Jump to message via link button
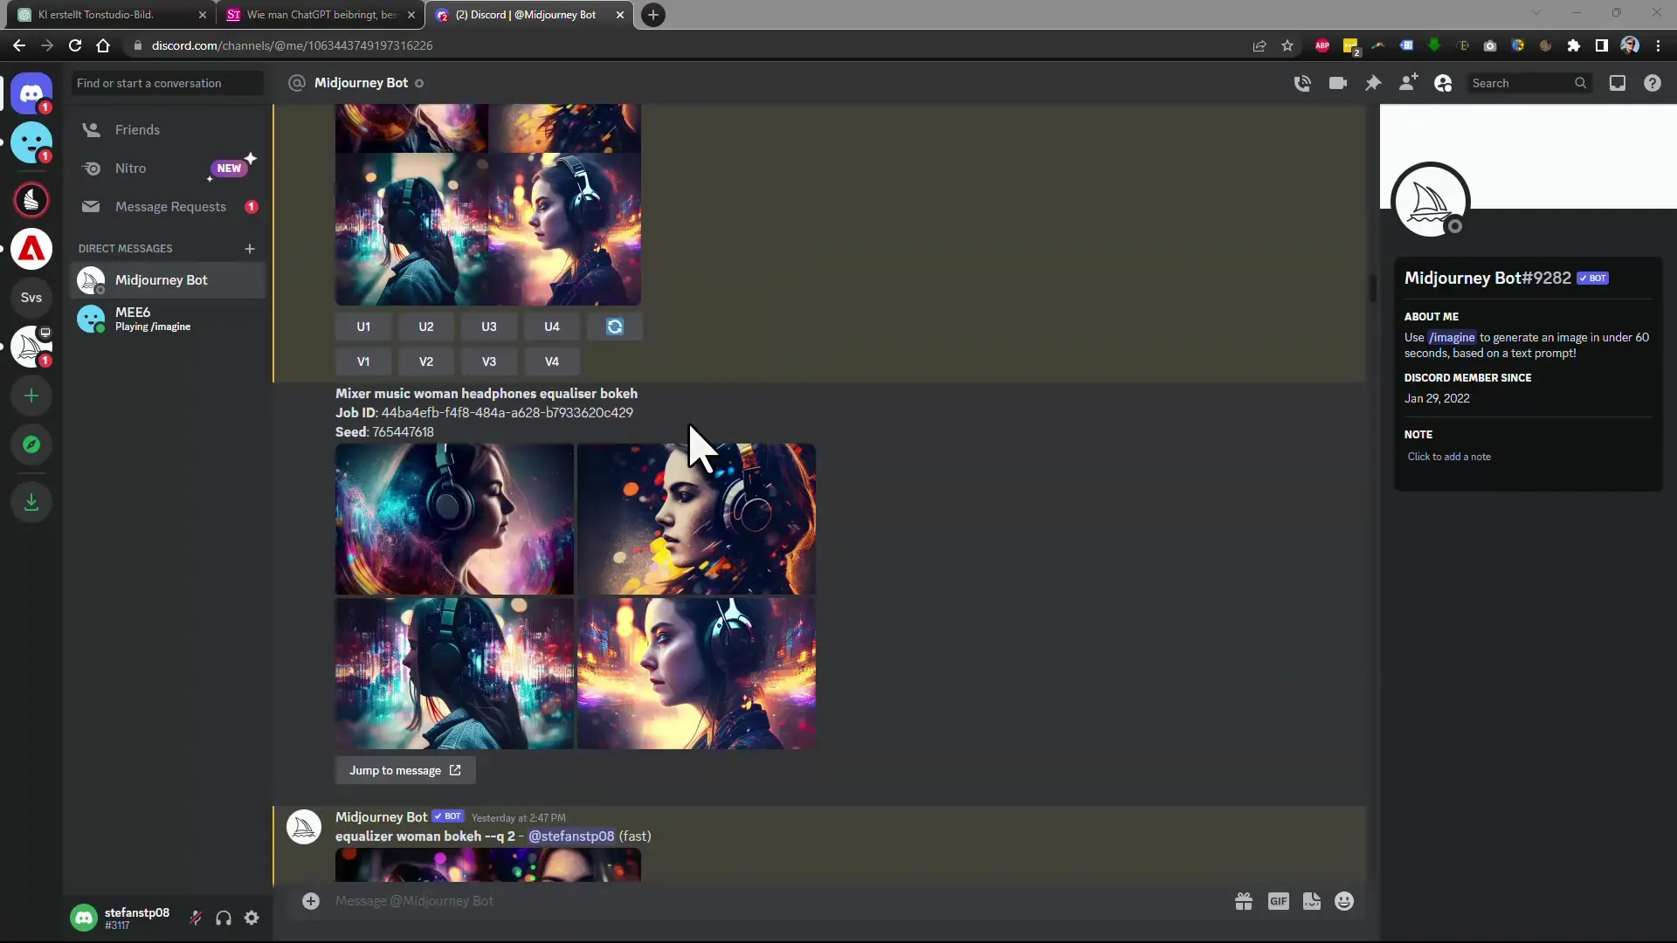The height and width of the screenshot is (943, 1677). coord(406,770)
